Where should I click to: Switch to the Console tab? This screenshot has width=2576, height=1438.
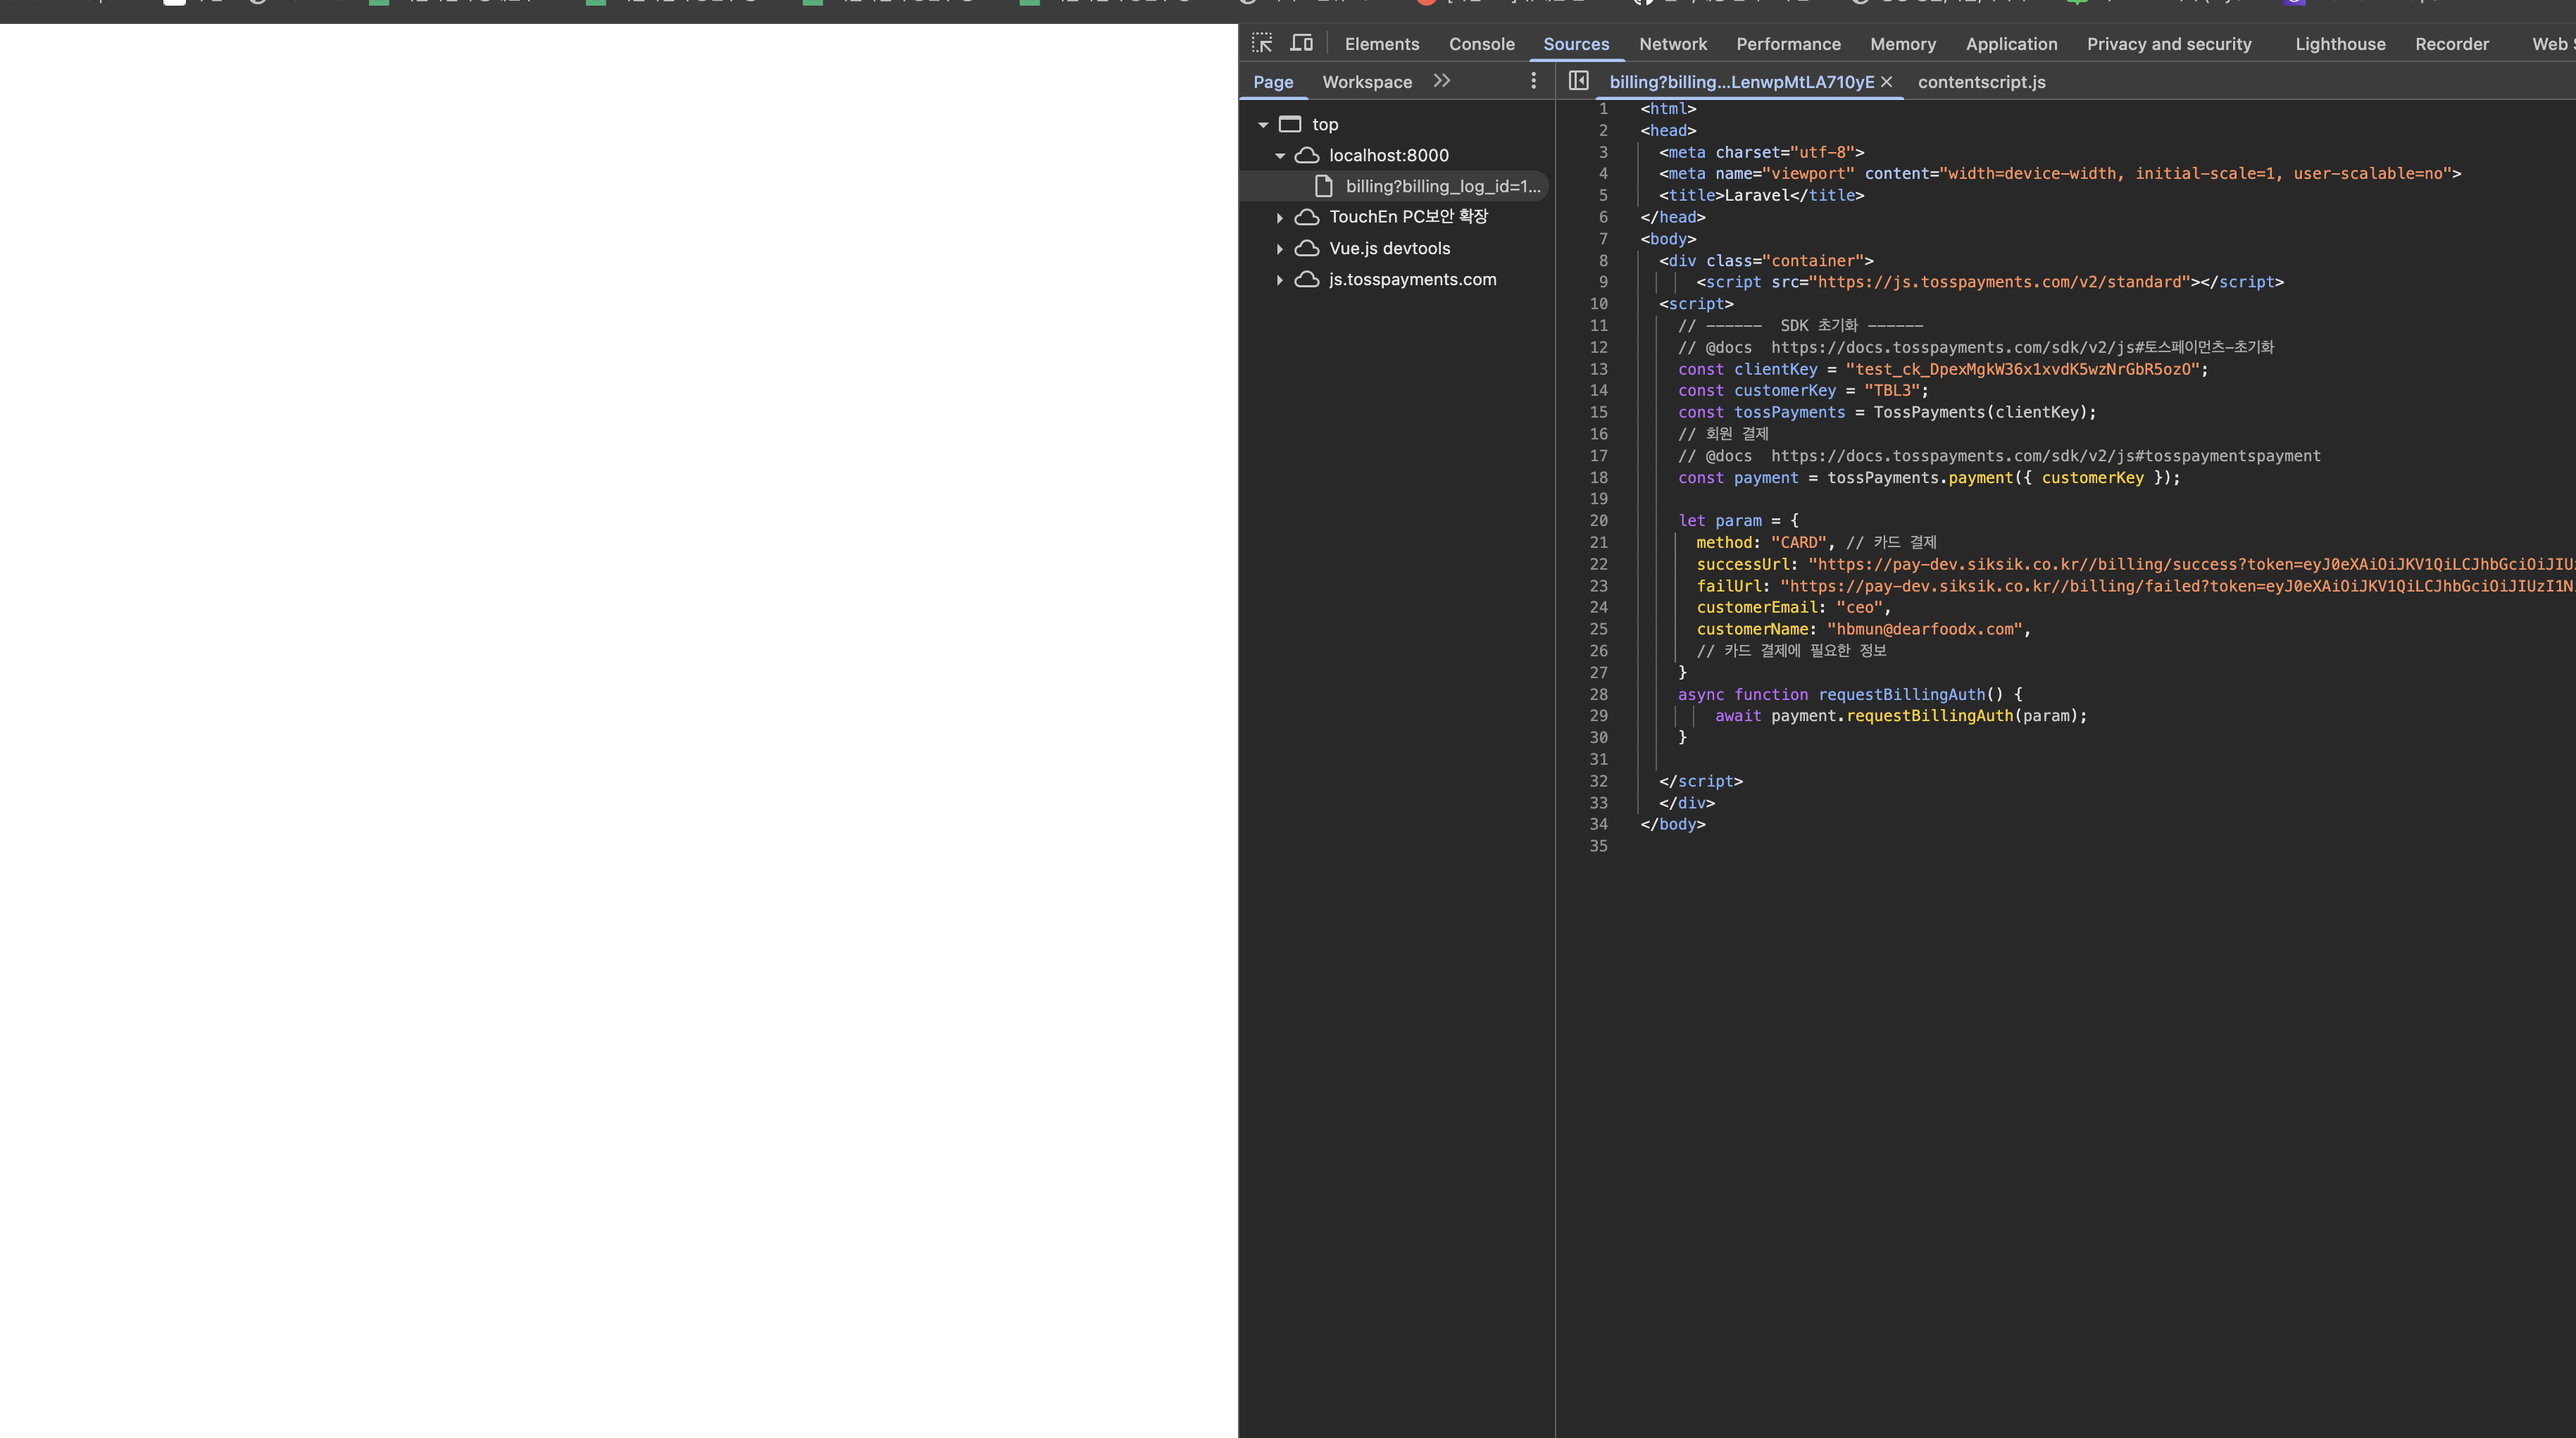[x=1482, y=44]
